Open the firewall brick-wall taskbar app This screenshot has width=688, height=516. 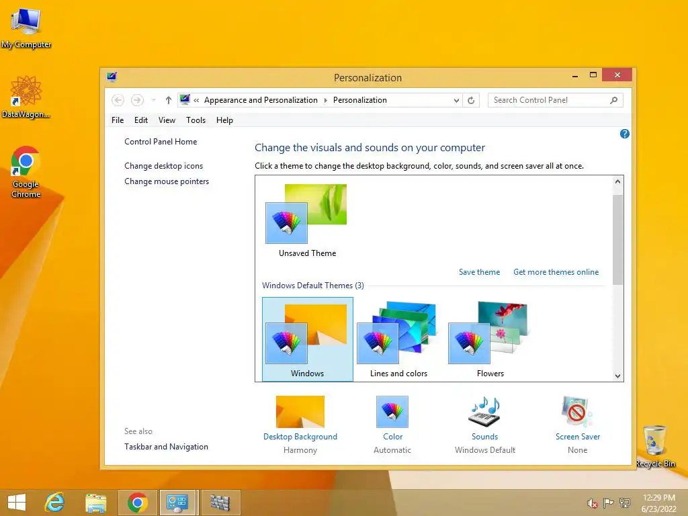click(220, 503)
